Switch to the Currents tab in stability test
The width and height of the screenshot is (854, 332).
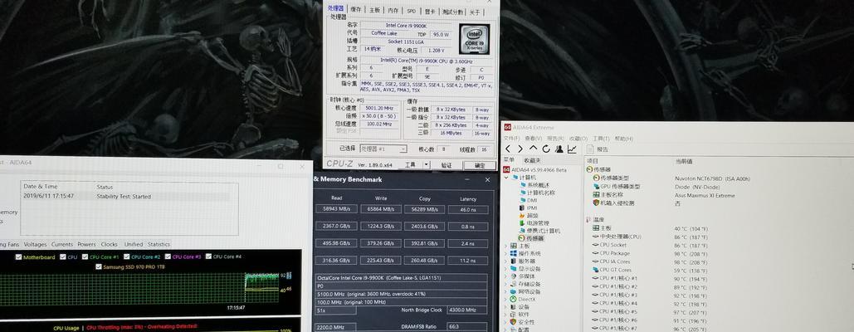(x=62, y=244)
